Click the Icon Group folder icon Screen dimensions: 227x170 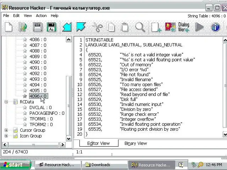pos(15,136)
